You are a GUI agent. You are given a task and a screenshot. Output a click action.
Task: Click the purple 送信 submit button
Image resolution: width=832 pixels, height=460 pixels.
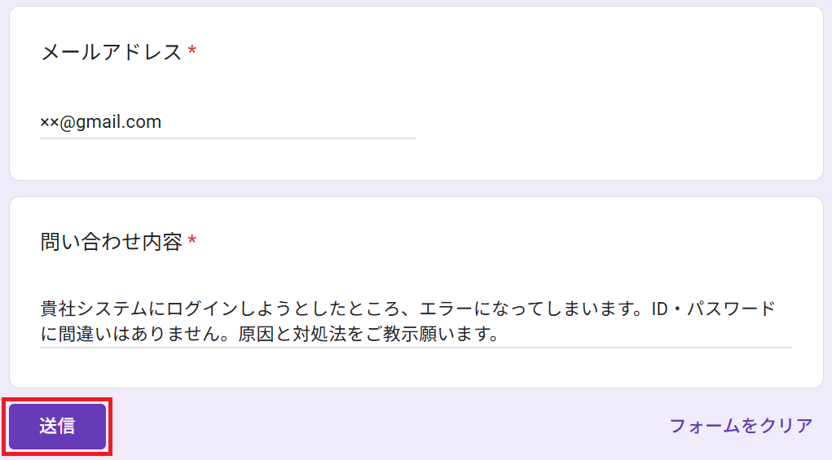[x=57, y=426]
